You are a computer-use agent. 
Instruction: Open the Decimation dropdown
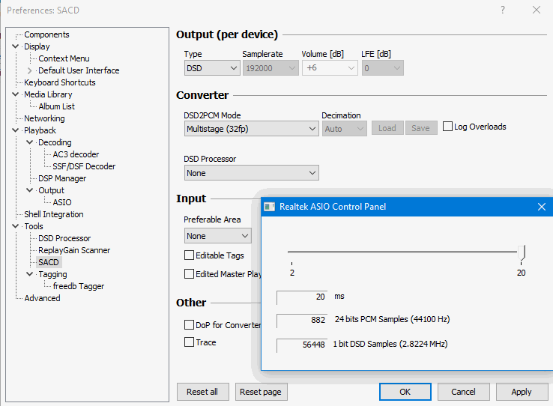coord(344,129)
